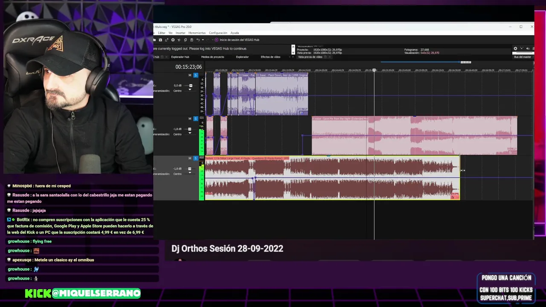Open the Ver menu
546x307 pixels.
click(171, 33)
